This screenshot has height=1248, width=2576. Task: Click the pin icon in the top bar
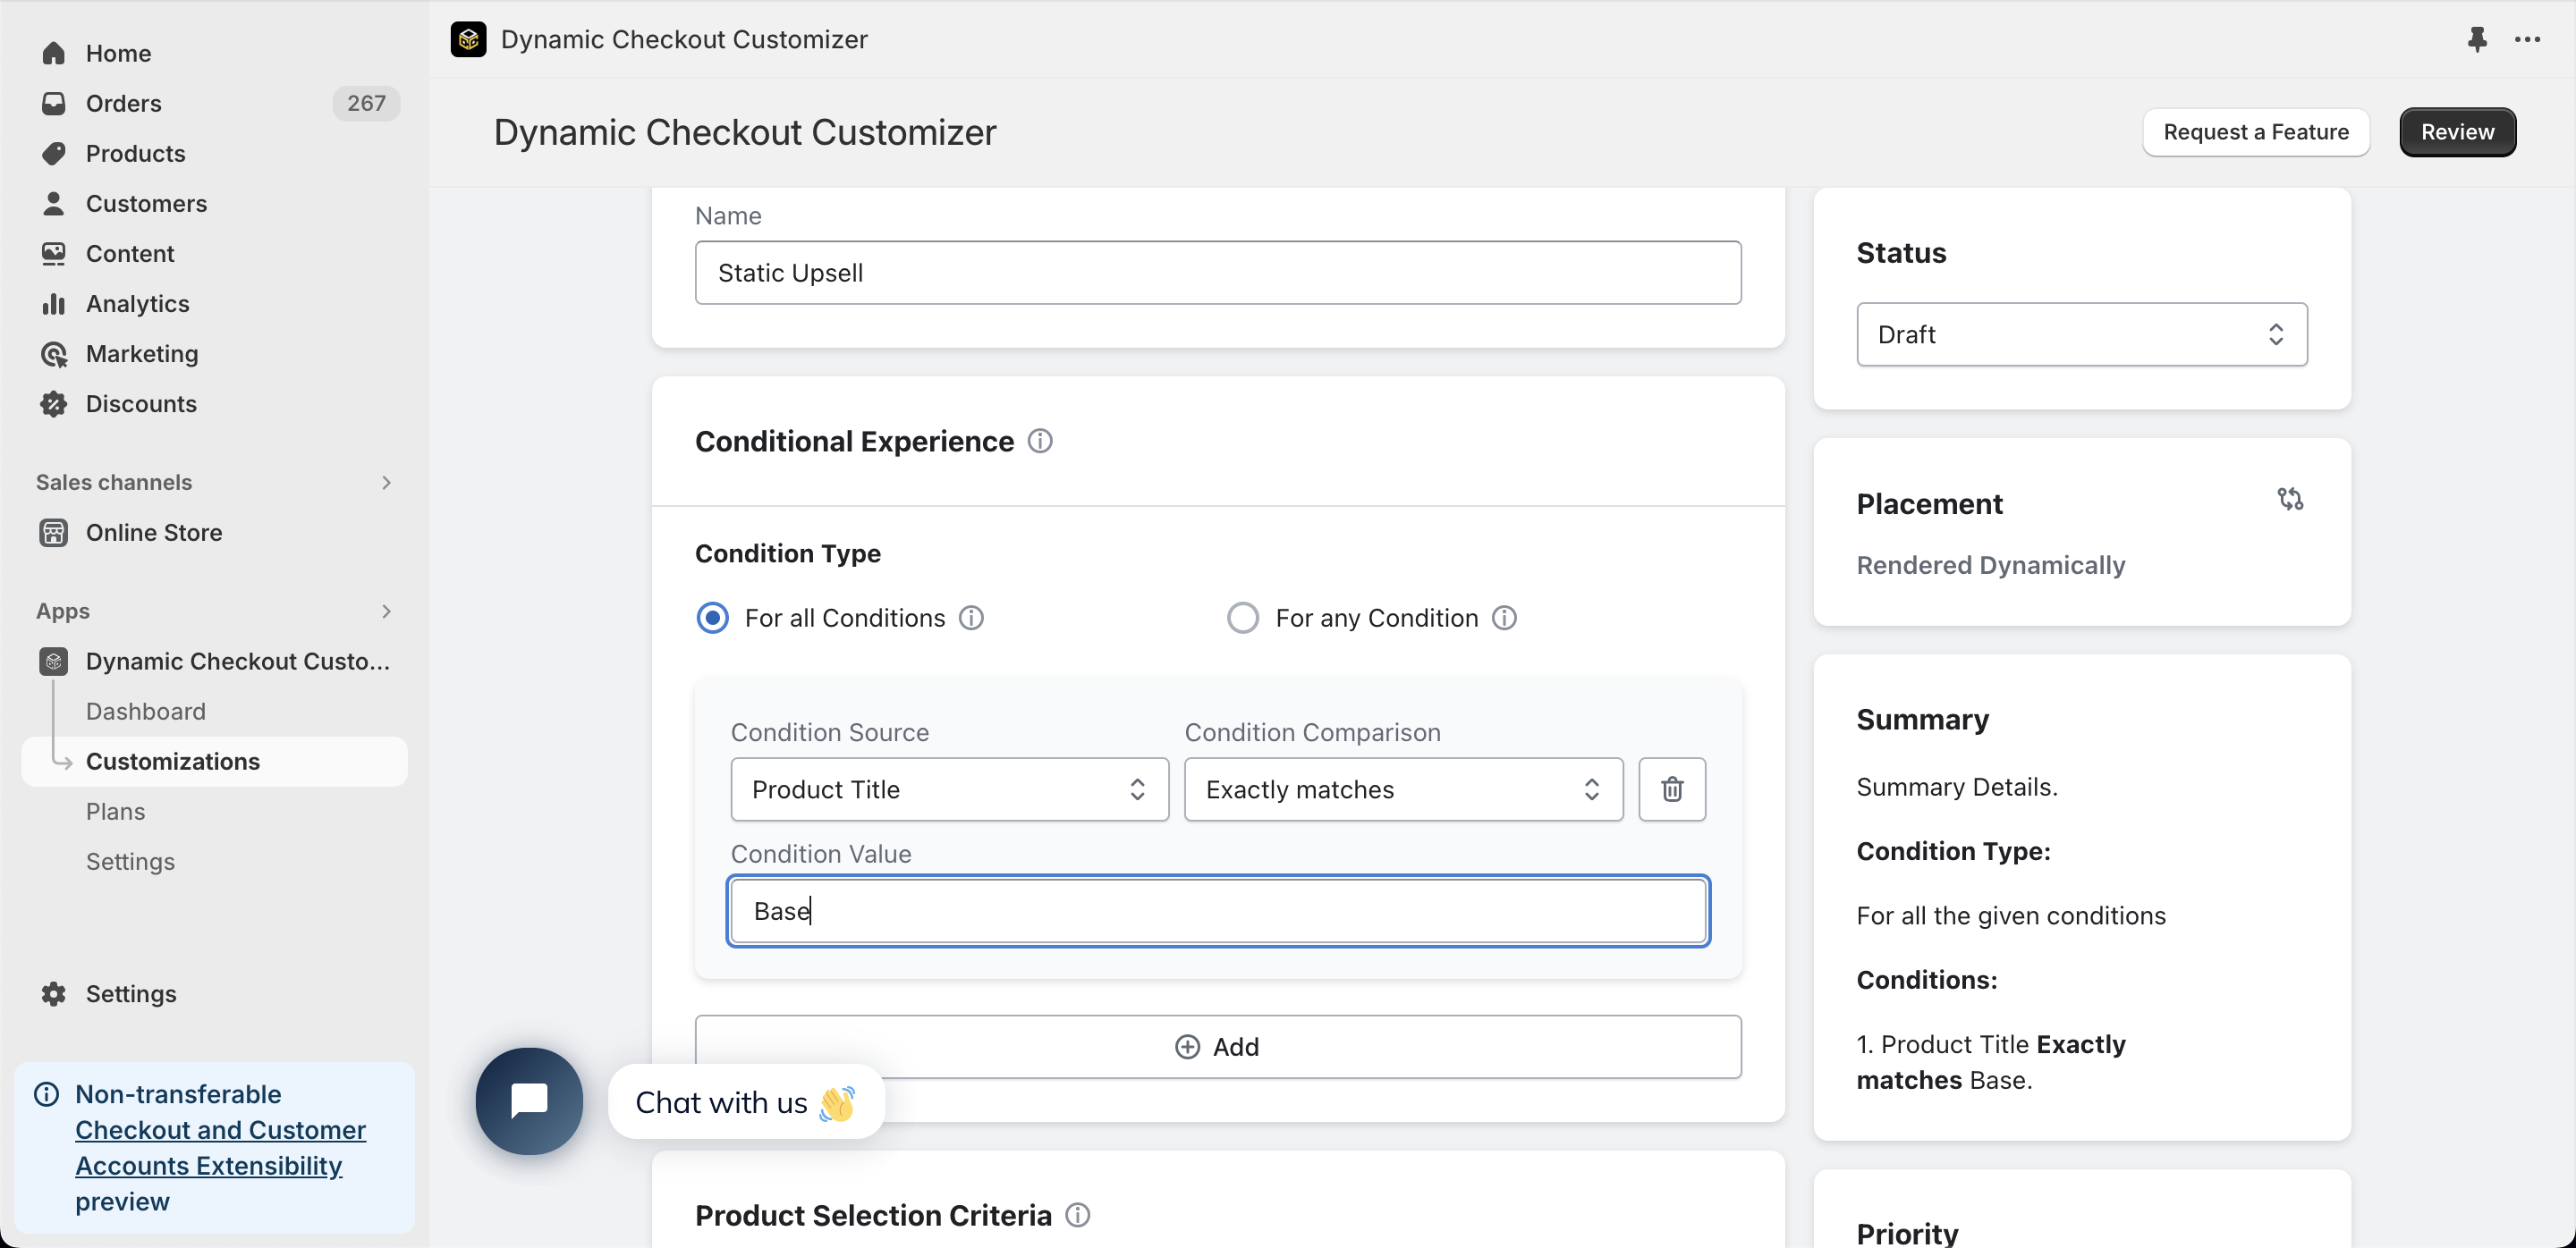pos(2476,39)
